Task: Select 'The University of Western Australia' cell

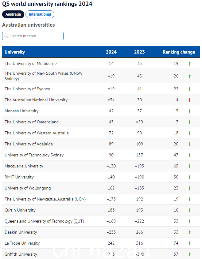Action: pyautogui.click(x=37, y=133)
